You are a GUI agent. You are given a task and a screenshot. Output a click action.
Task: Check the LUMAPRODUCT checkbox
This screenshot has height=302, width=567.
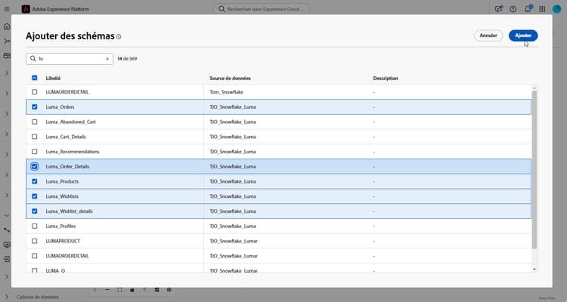point(34,241)
